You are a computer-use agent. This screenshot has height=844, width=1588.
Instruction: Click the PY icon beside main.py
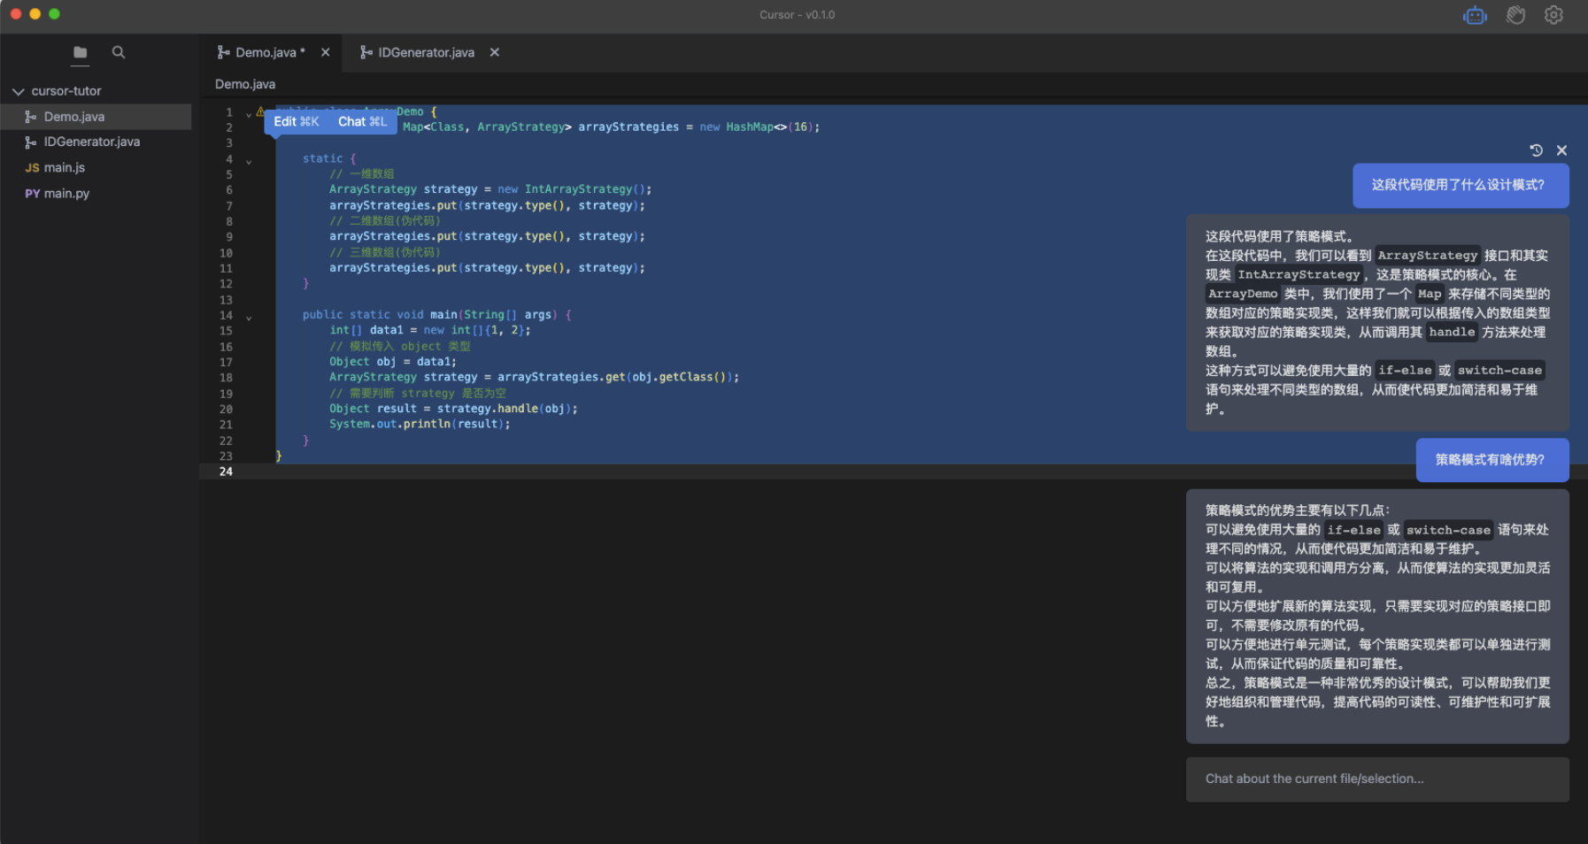pyautogui.click(x=32, y=194)
